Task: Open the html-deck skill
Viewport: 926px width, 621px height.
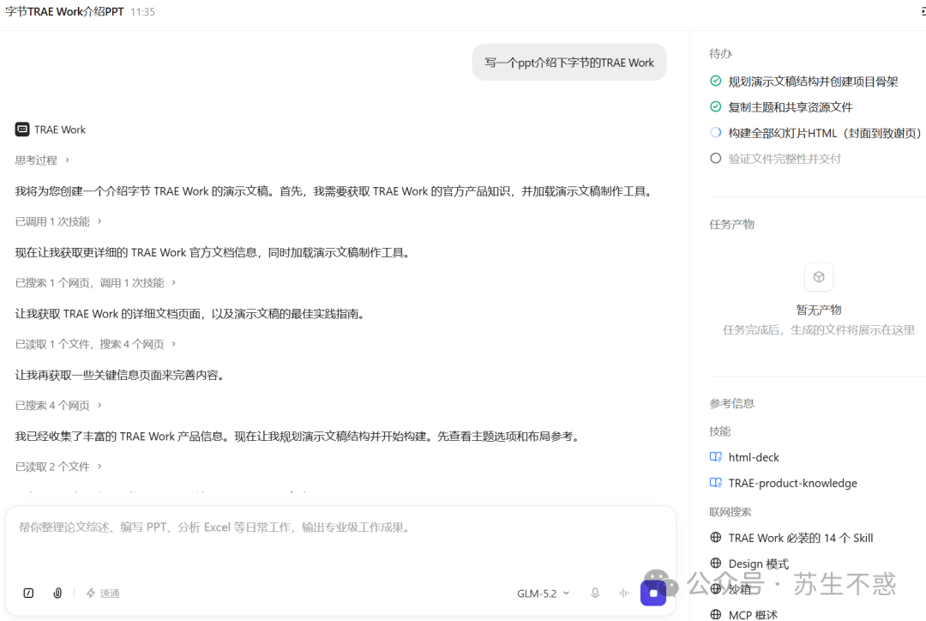Action: [x=754, y=457]
